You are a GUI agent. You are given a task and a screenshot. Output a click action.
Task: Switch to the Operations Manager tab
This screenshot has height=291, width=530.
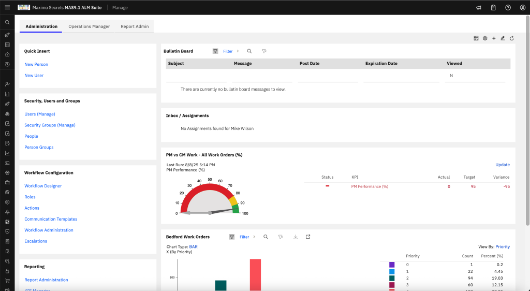[x=89, y=26]
